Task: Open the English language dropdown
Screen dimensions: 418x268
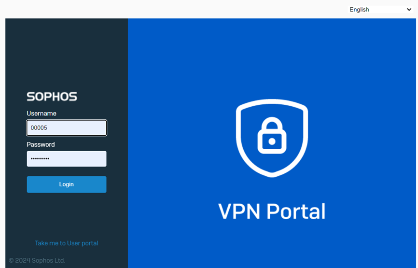Action: (x=380, y=10)
